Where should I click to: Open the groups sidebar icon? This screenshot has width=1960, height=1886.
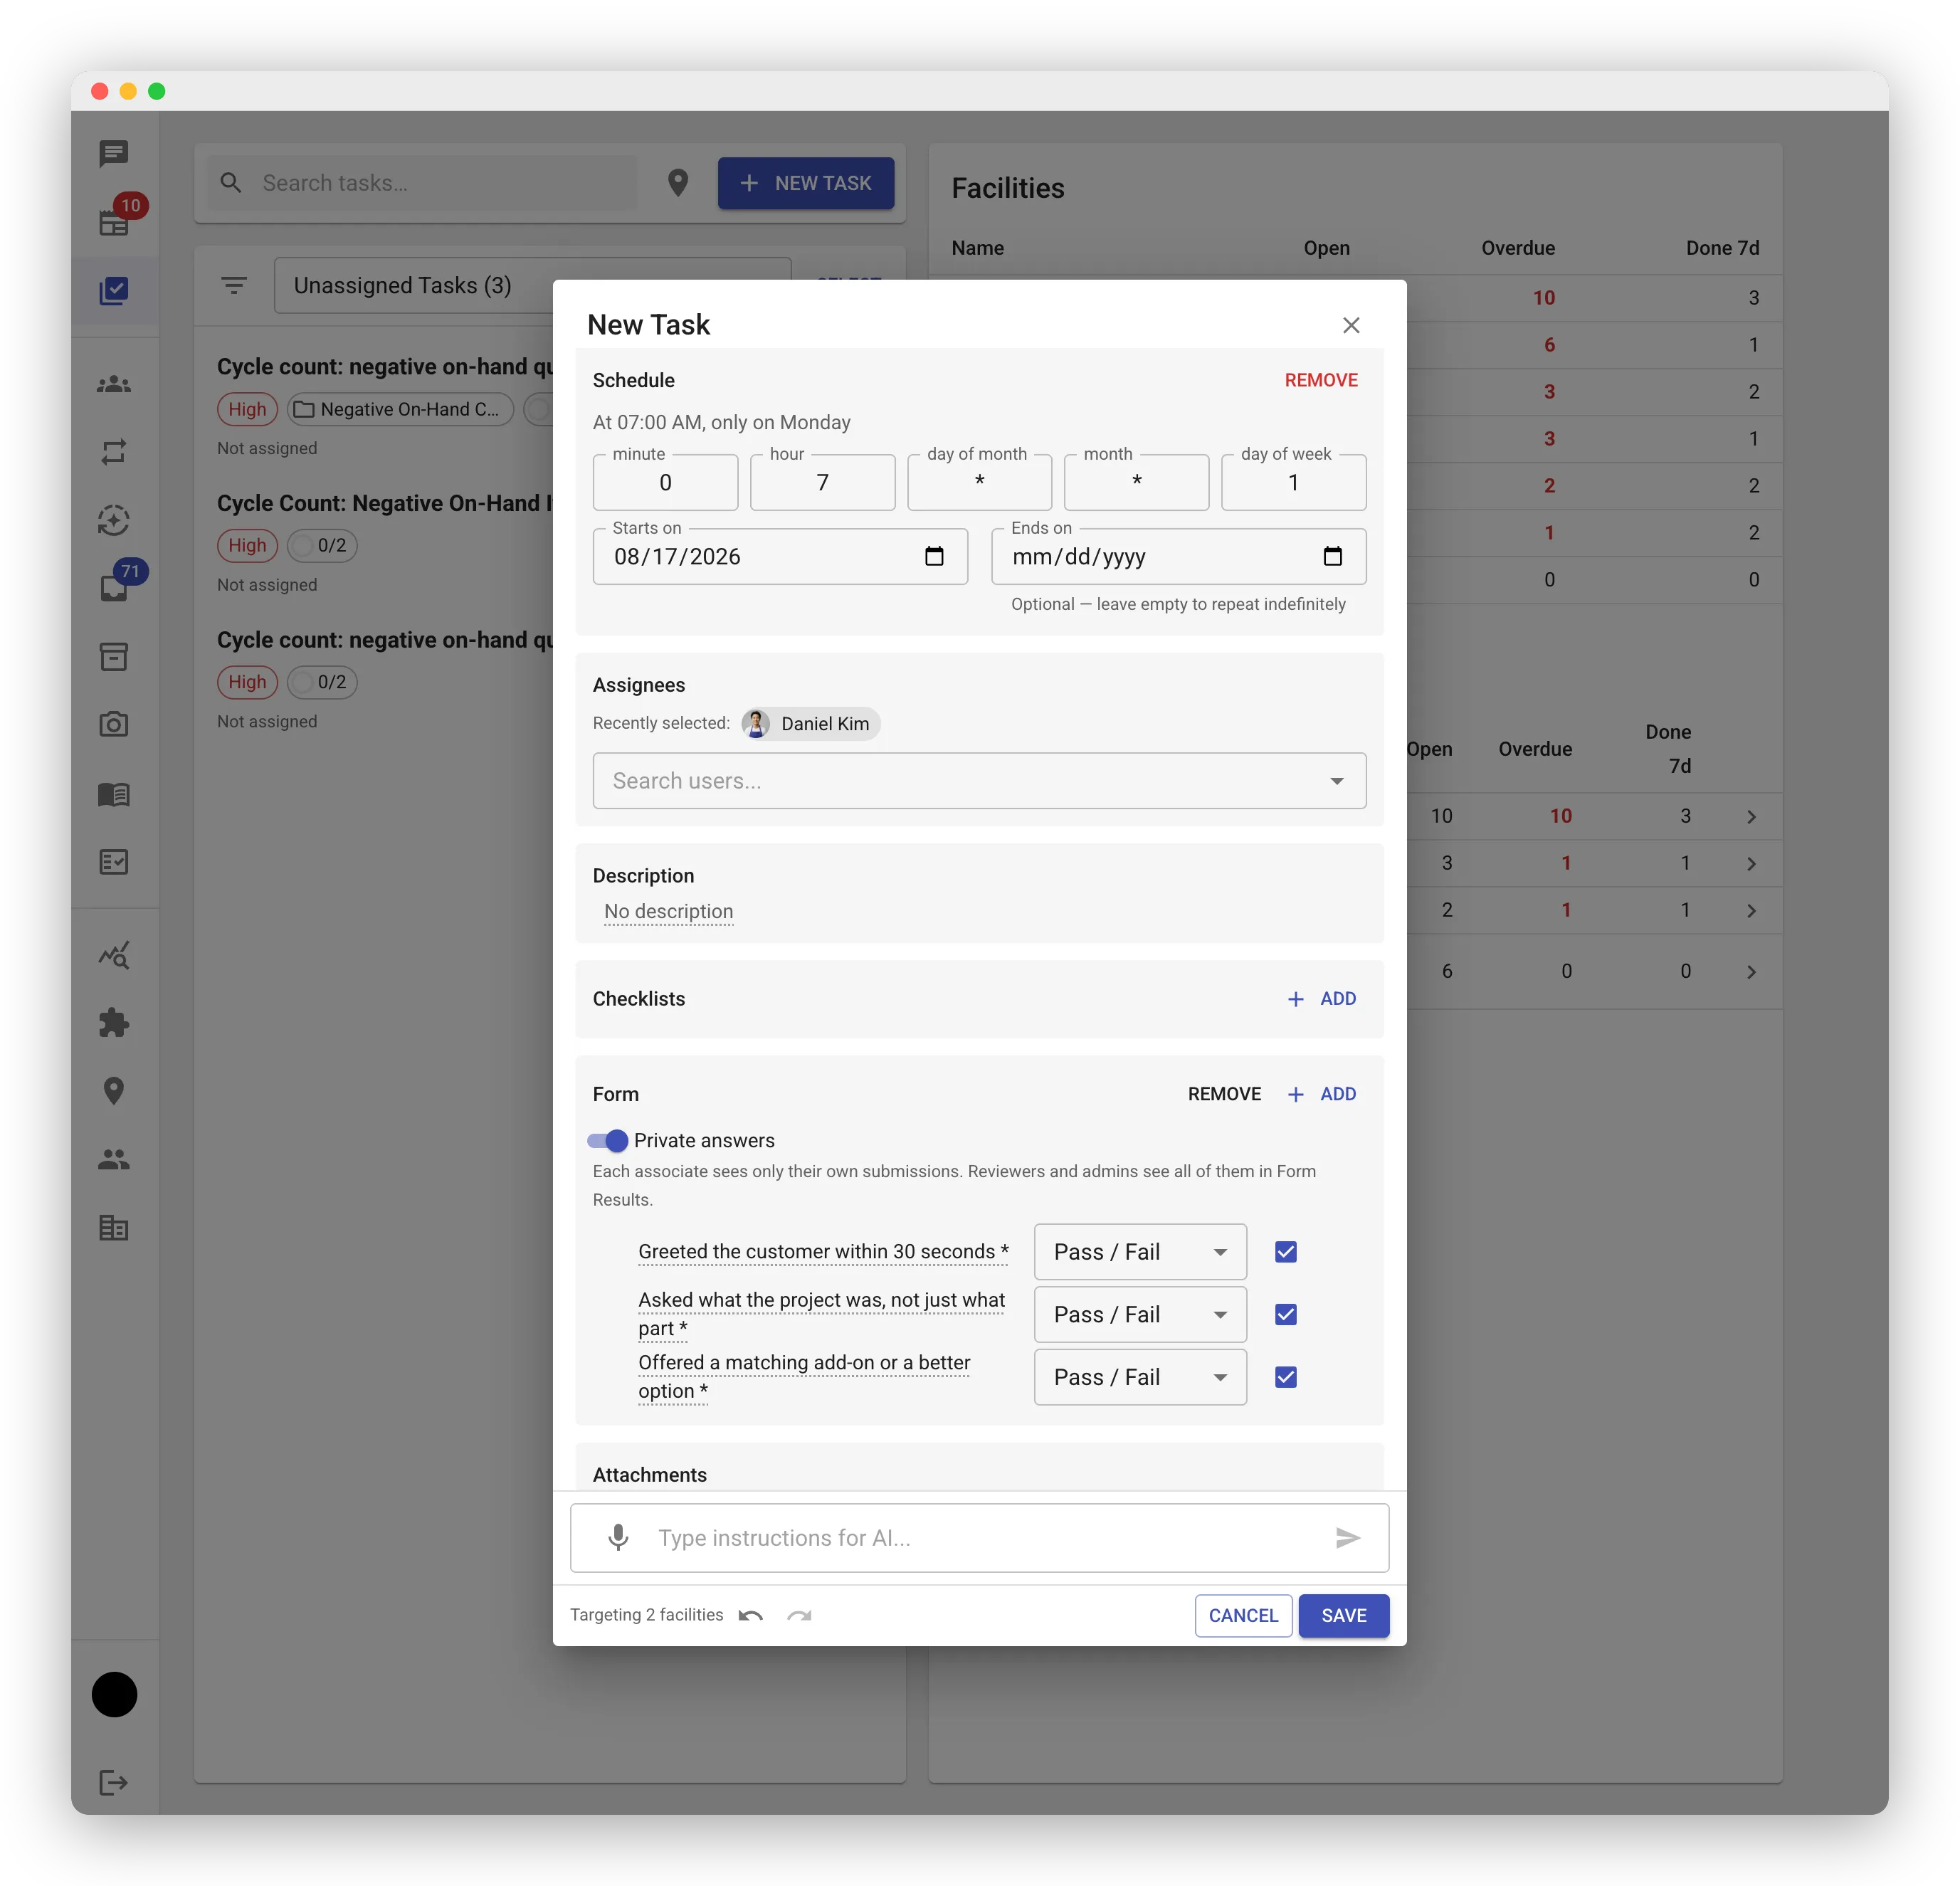click(114, 384)
